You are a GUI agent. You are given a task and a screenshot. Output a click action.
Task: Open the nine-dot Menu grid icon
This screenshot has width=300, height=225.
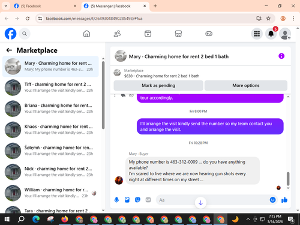pyautogui.click(x=257, y=34)
